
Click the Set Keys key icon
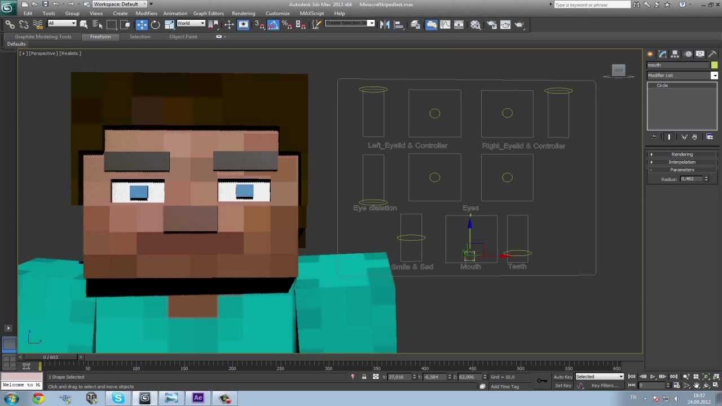pos(541,381)
